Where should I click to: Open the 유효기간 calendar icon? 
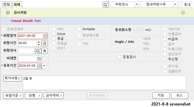(x=39, y=66)
